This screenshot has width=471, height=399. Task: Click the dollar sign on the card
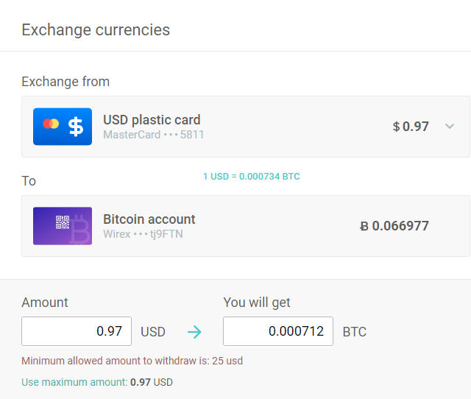point(76,127)
